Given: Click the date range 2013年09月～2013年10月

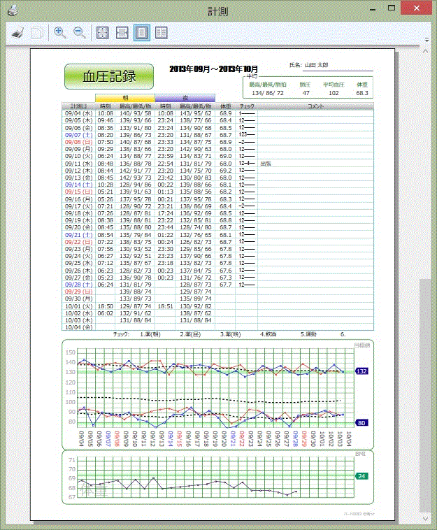Looking at the screenshot, I should point(213,69).
